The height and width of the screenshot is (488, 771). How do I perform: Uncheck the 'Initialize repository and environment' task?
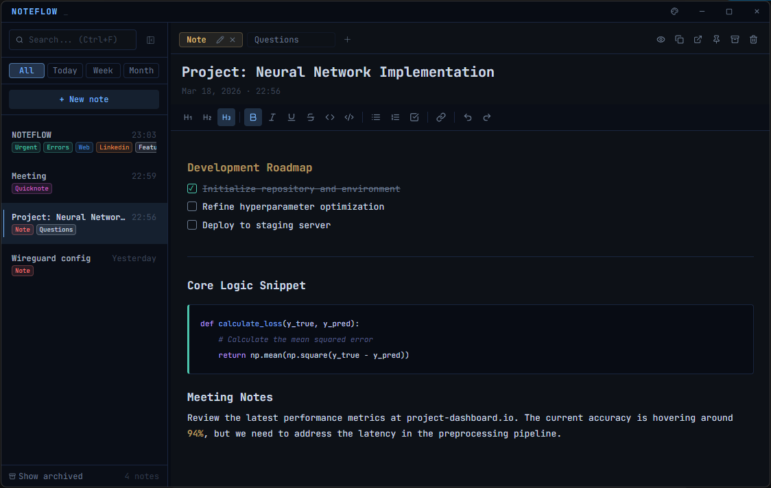(192, 188)
